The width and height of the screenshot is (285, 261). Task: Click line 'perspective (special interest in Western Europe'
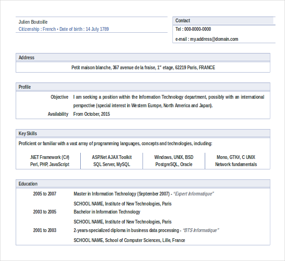tap(143, 105)
